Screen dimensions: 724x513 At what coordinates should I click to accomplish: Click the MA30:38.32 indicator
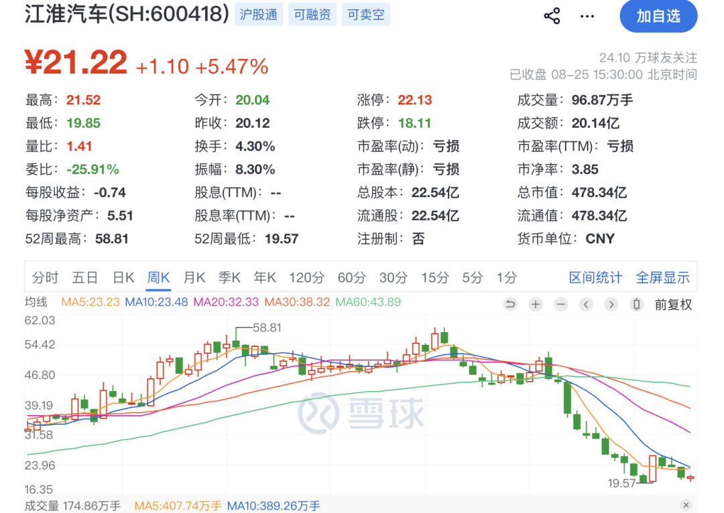point(297,302)
